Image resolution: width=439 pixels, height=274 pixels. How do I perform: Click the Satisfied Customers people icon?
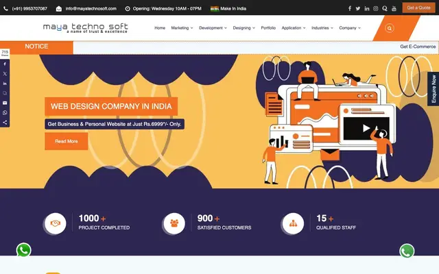point(174,223)
